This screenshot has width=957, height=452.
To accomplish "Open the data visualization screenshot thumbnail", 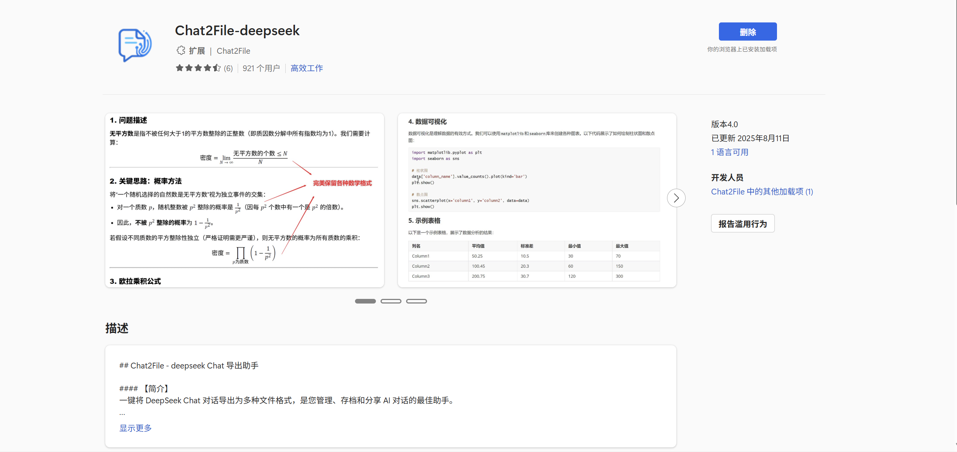I will tap(537, 200).
